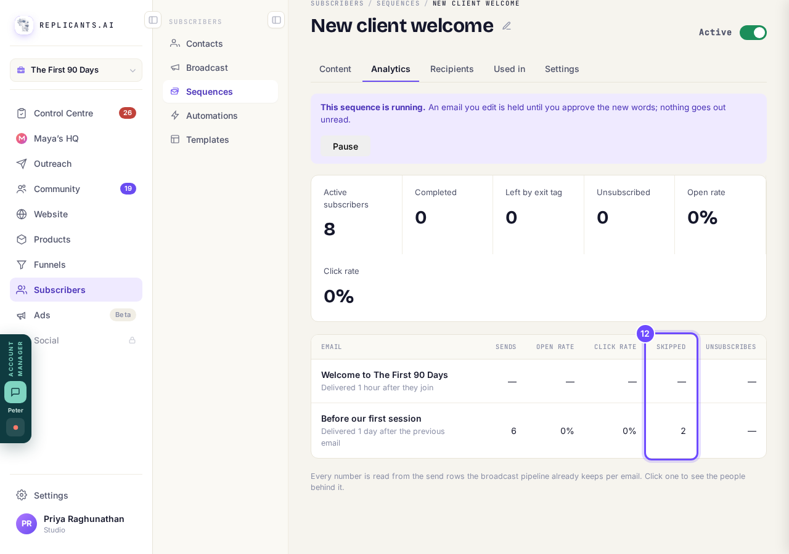Switch to the Content tab
This screenshot has width=789, height=554.
[x=335, y=69]
